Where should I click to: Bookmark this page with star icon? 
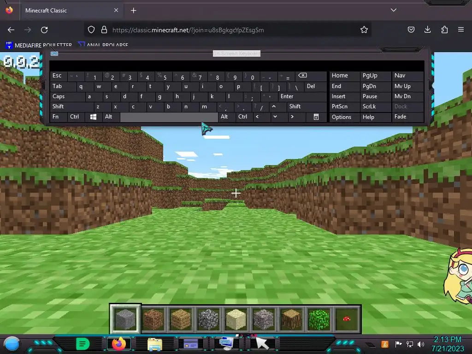coord(364,29)
